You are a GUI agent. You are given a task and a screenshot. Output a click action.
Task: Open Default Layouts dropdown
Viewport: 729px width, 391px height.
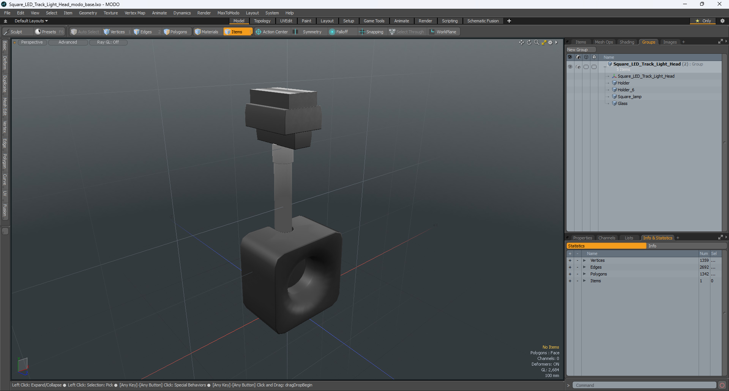tap(31, 21)
